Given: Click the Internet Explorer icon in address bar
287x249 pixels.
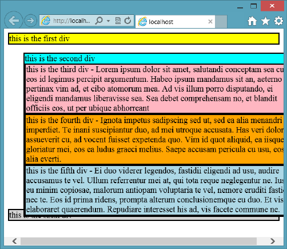Looking at the screenshot, I should click(46, 21).
